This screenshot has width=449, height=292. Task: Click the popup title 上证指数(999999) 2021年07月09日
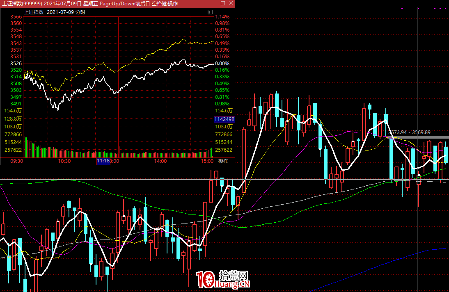[42, 3]
